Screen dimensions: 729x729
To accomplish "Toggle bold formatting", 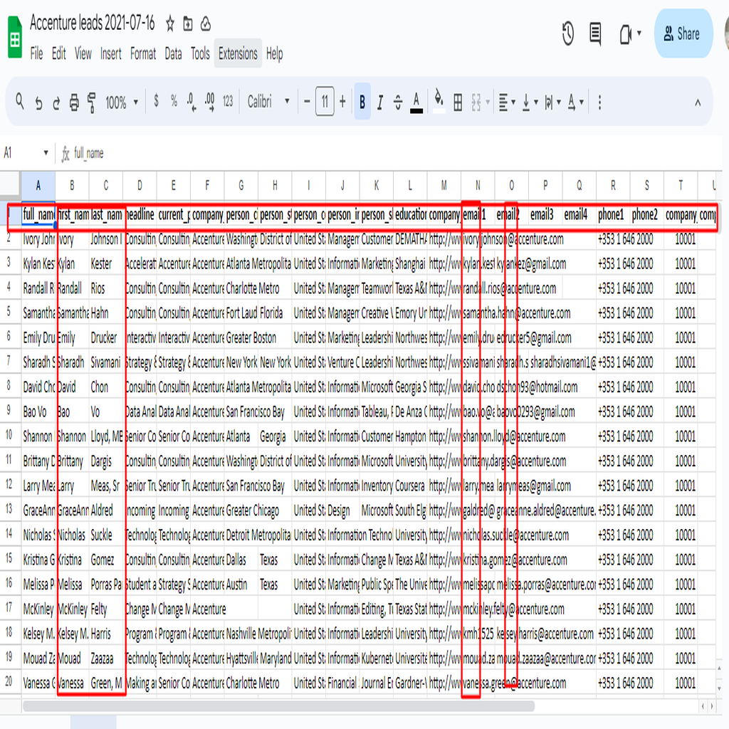I will [x=362, y=101].
